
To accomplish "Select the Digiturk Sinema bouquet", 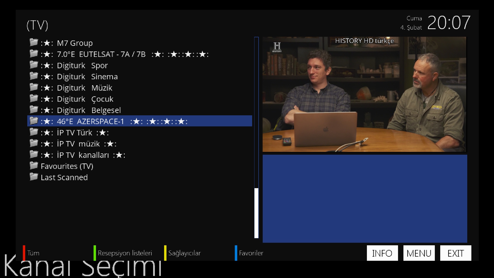I will (x=140, y=76).
